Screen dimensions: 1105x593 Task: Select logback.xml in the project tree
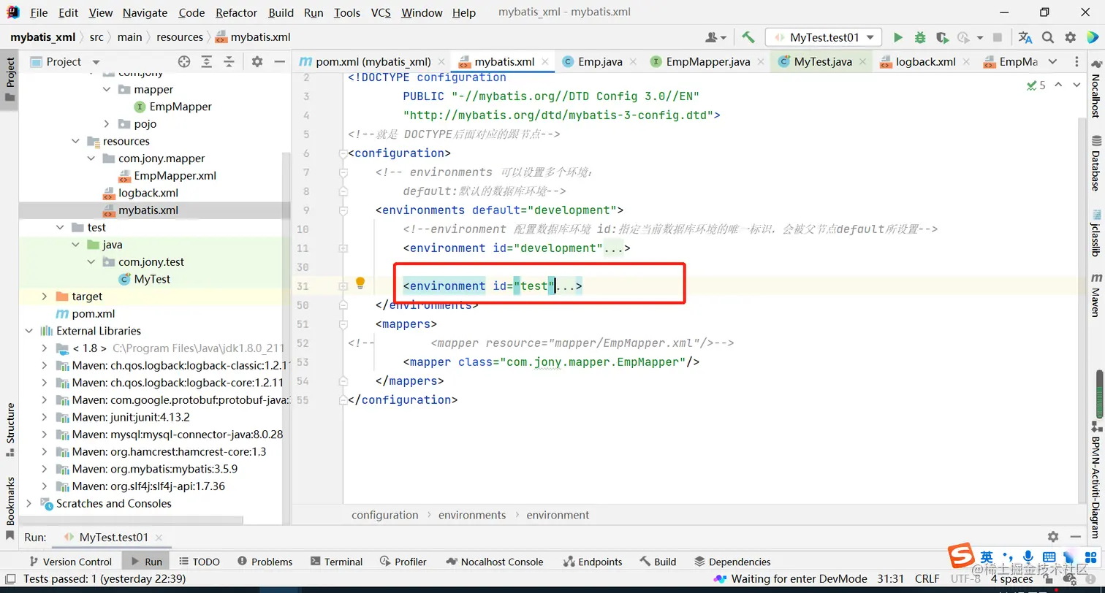[148, 194]
